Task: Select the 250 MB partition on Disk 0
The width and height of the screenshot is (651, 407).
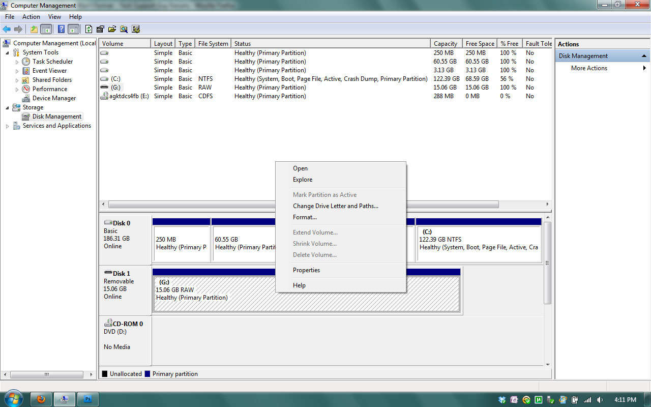Action: [x=182, y=240]
